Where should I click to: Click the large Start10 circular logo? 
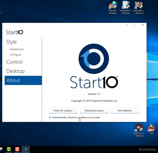tap(94, 59)
